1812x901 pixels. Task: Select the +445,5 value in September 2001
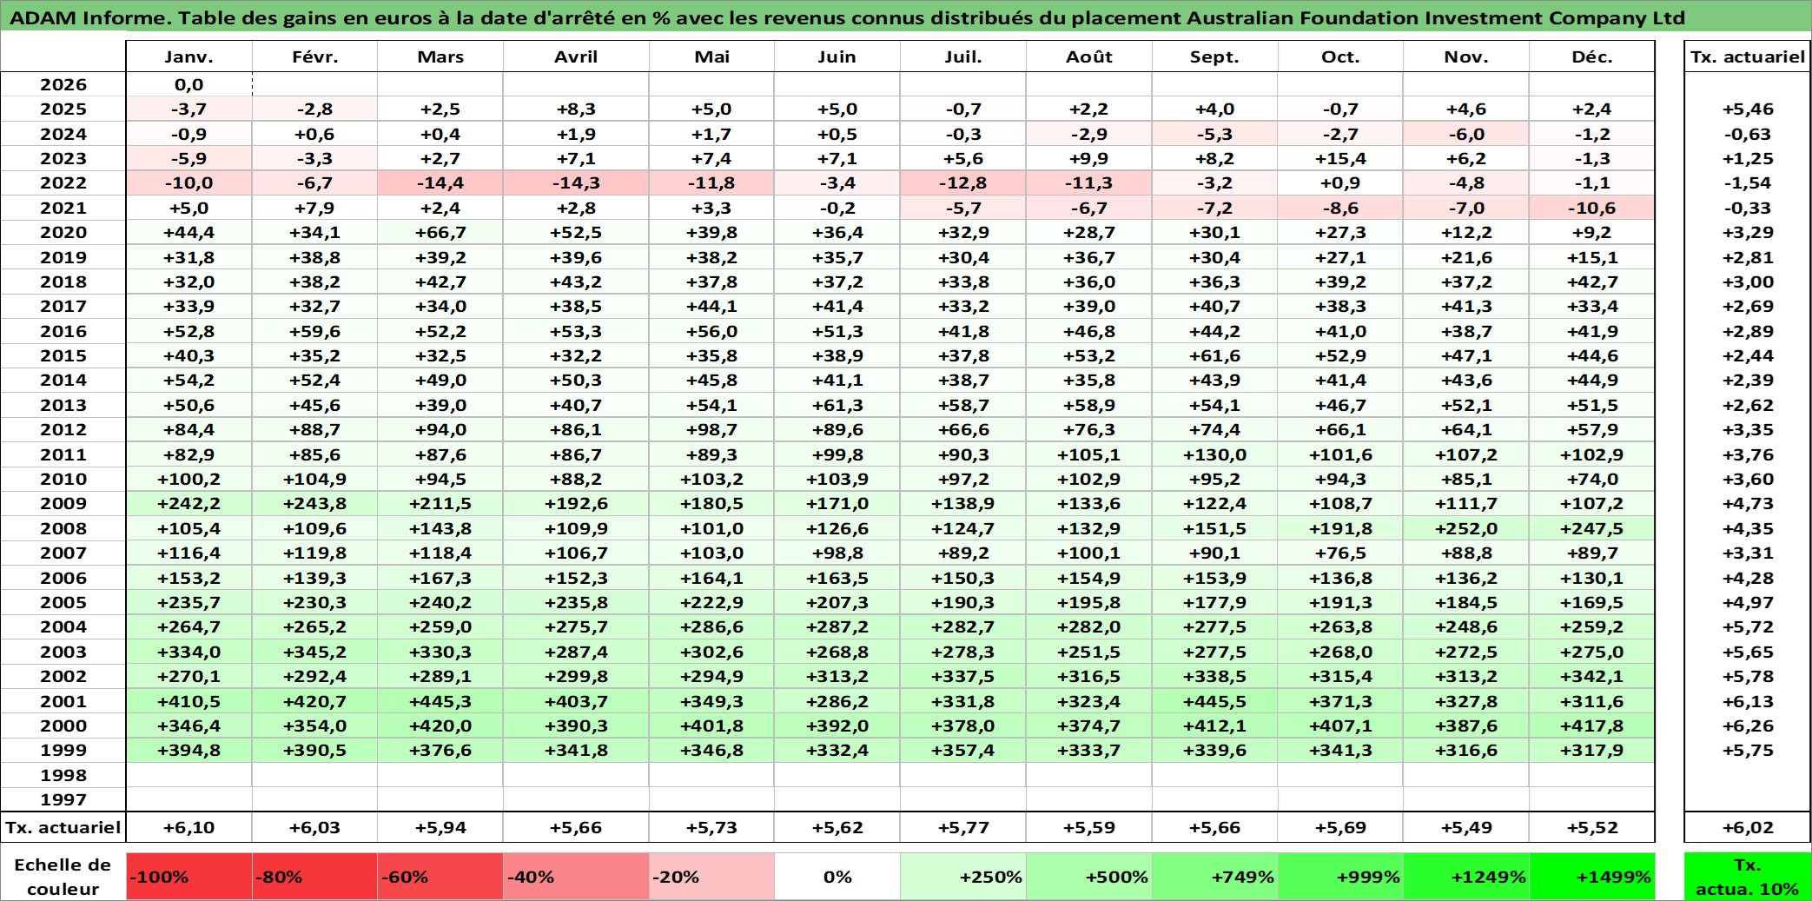pos(1215,701)
